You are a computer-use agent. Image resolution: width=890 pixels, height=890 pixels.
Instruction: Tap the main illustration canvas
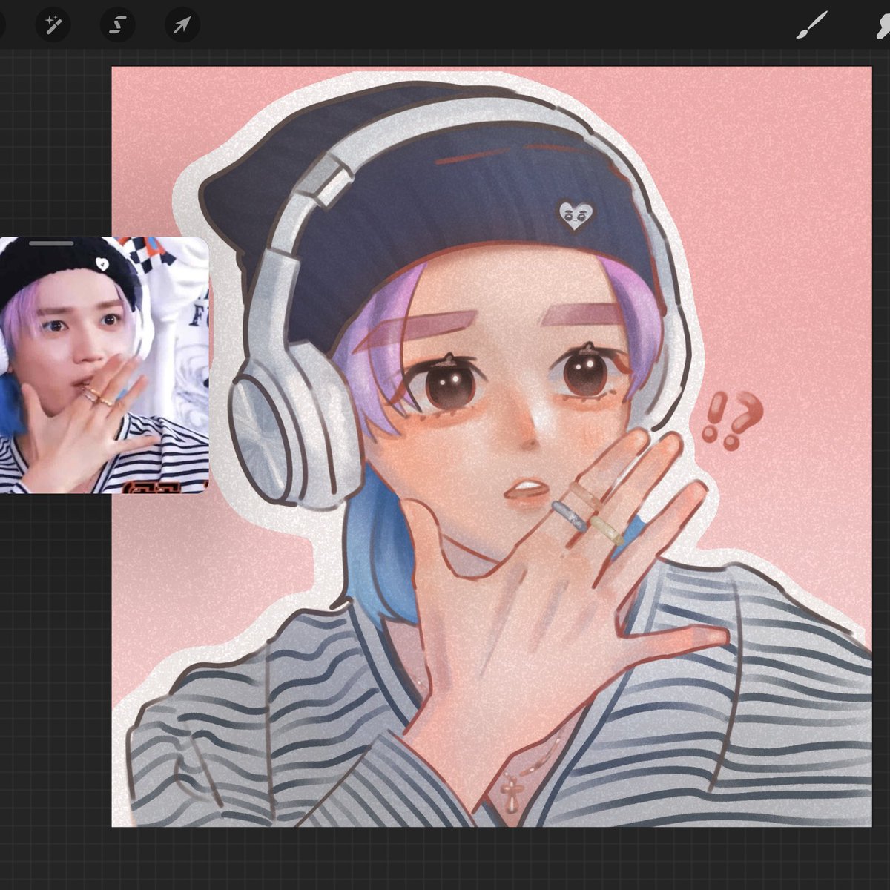click(x=492, y=446)
